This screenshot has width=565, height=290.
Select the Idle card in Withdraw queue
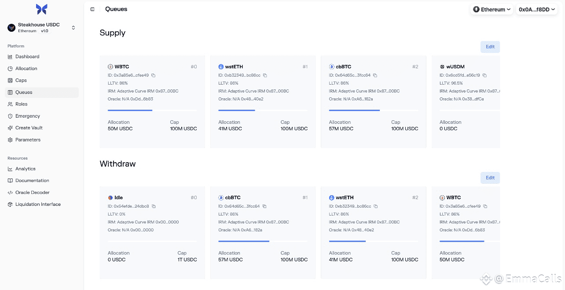(x=152, y=233)
